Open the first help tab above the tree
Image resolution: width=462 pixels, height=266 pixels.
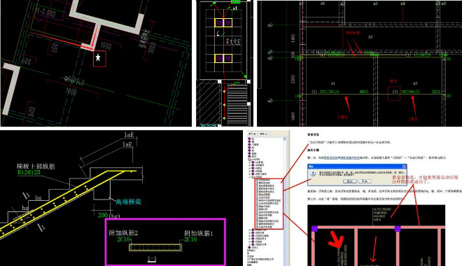click(252, 134)
